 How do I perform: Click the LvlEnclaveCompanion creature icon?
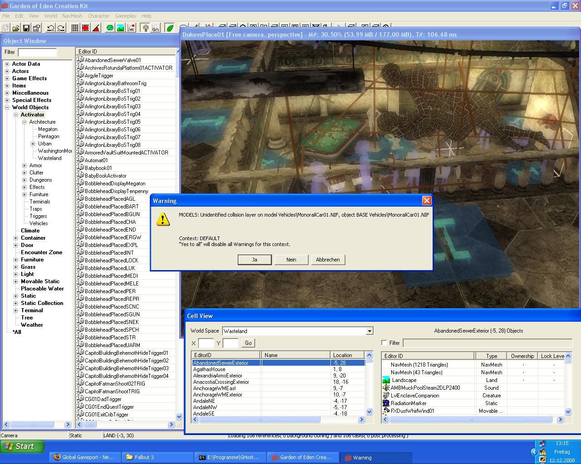coord(386,396)
